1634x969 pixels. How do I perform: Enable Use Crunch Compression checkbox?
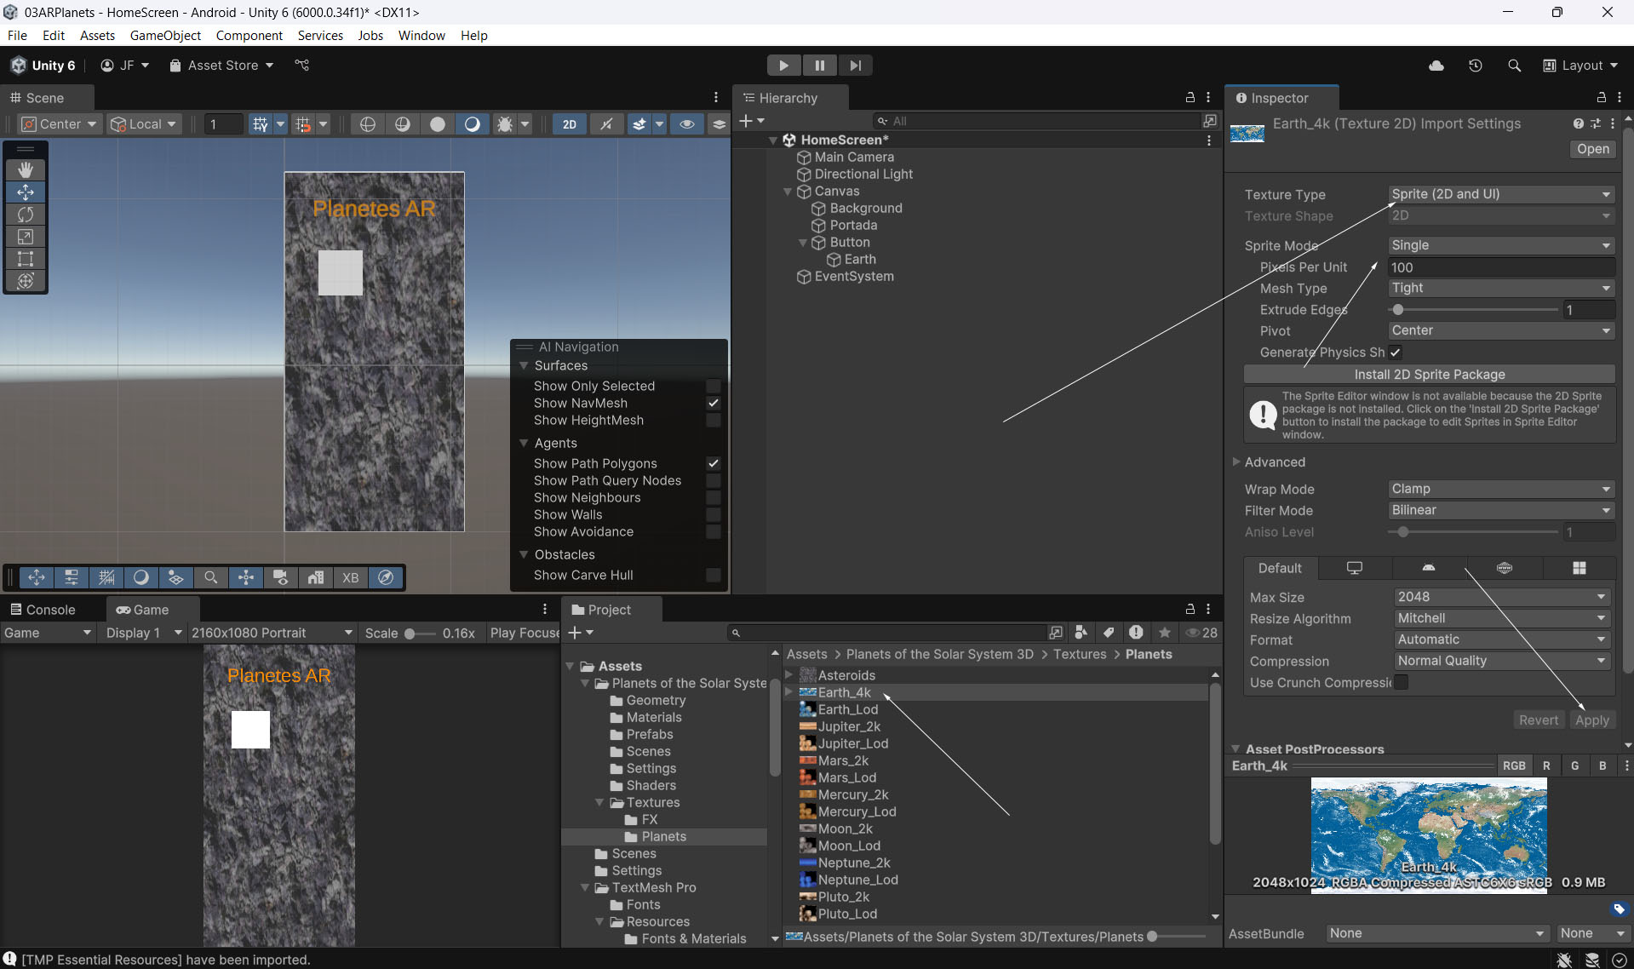(1401, 683)
